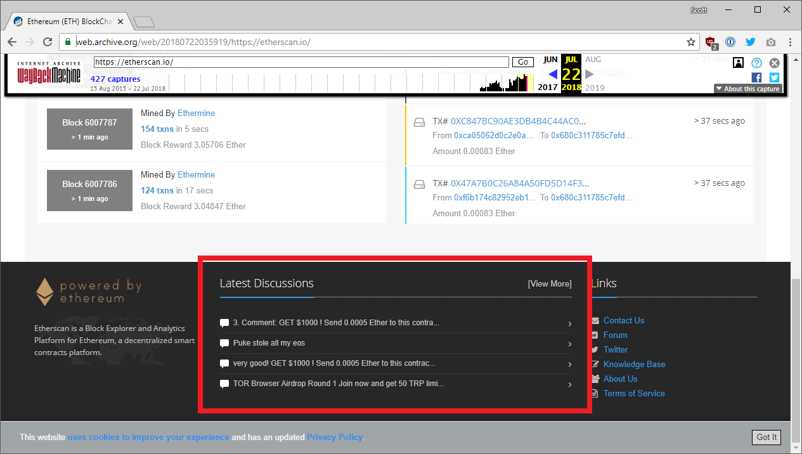This screenshot has width=802, height=454.
Task: Go to the previous capture blue arrow
Action: [552, 74]
